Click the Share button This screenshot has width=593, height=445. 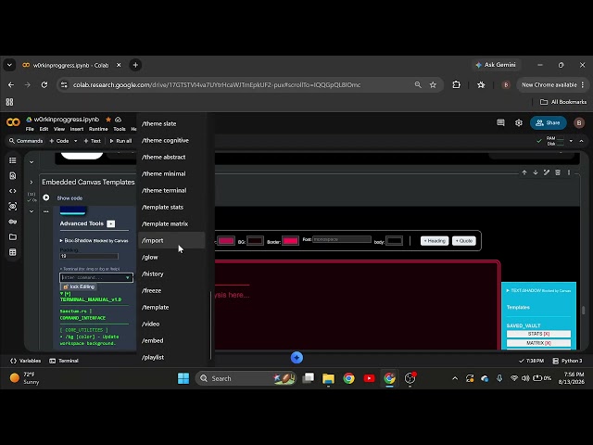coord(548,122)
